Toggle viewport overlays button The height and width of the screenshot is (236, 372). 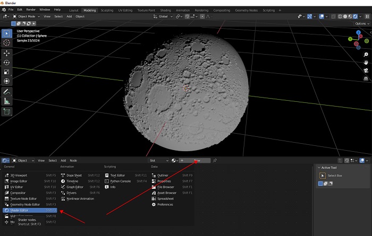click(x=323, y=16)
